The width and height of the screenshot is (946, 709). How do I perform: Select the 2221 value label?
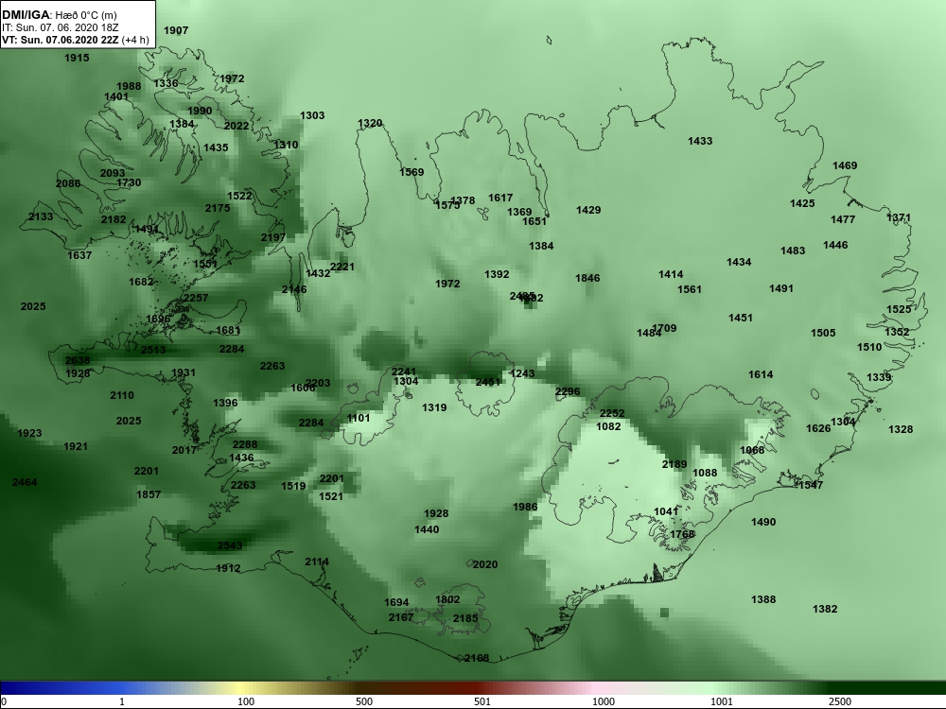[x=342, y=267]
